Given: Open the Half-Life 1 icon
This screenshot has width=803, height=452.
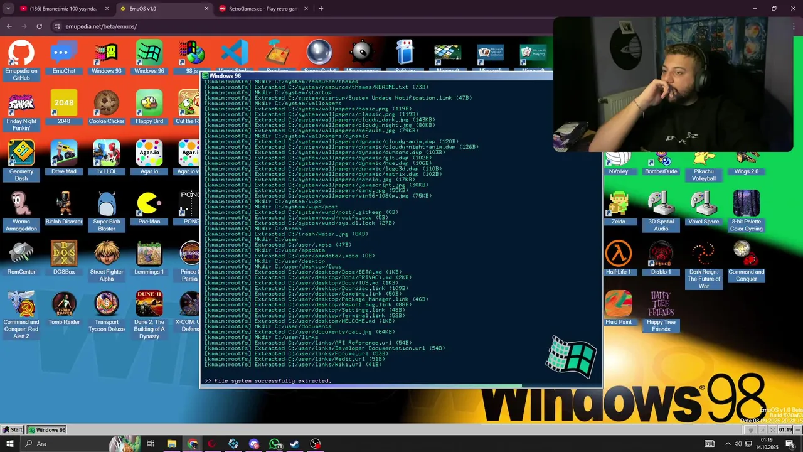Looking at the screenshot, I should coord(619,258).
